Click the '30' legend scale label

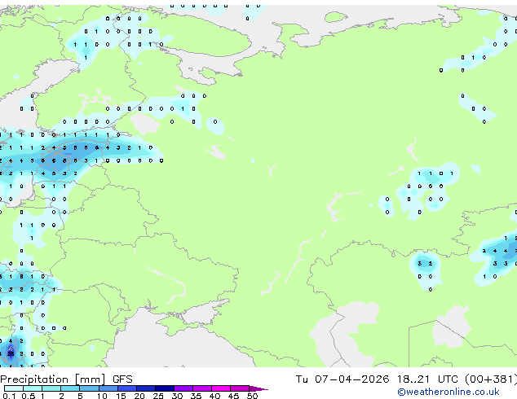[177, 396]
